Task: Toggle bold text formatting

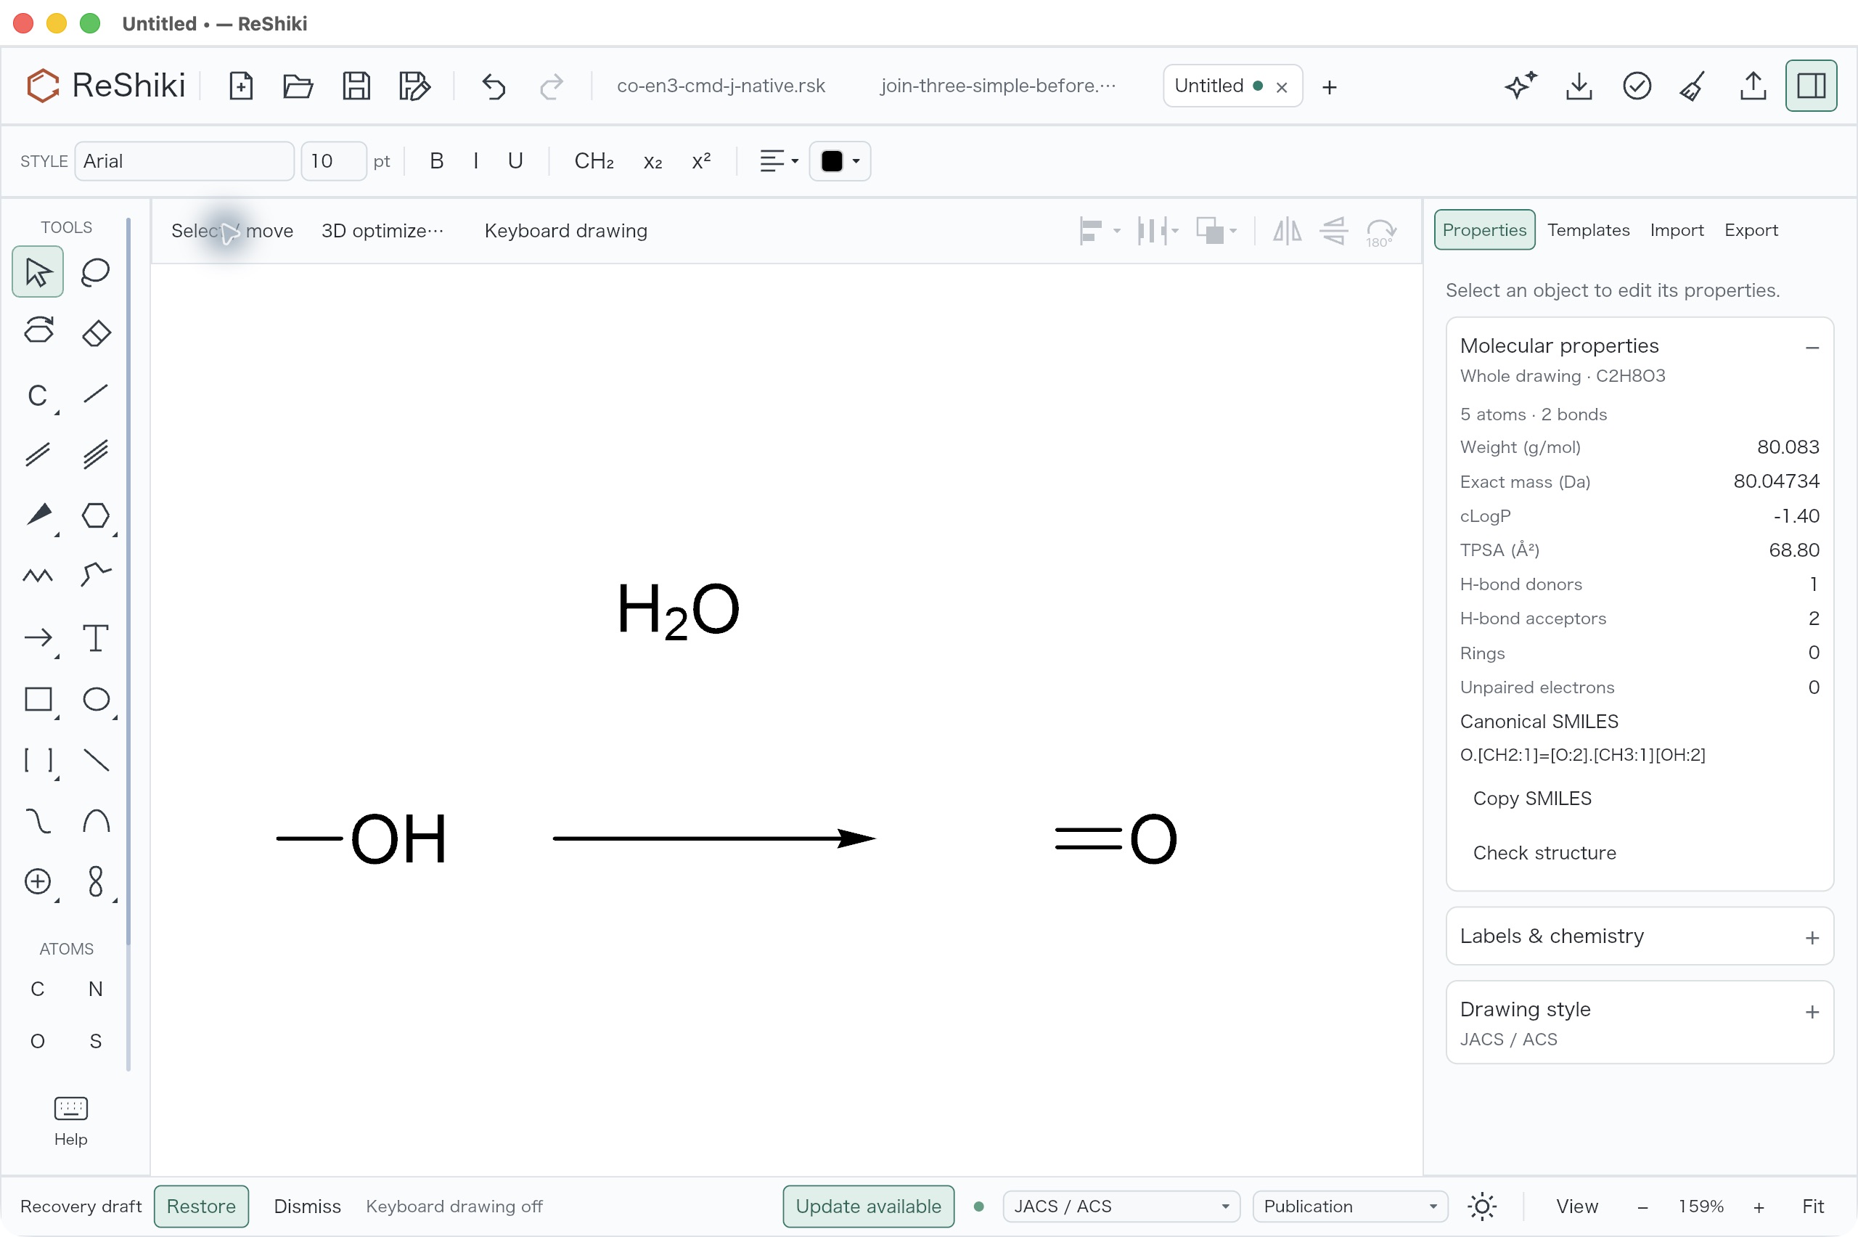Action: tap(436, 161)
